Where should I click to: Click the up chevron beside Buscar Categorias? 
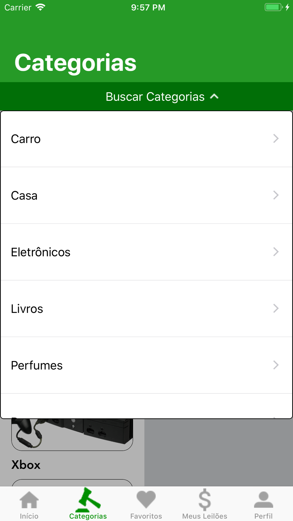[x=214, y=96]
